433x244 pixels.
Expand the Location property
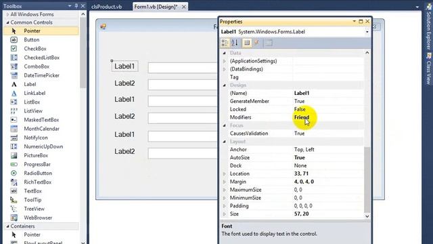[x=224, y=174]
